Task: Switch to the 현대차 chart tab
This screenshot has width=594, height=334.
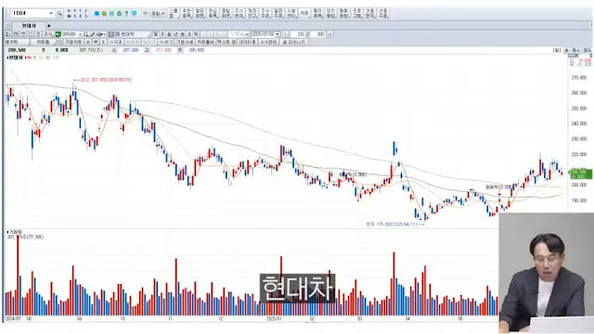Action: point(29,26)
